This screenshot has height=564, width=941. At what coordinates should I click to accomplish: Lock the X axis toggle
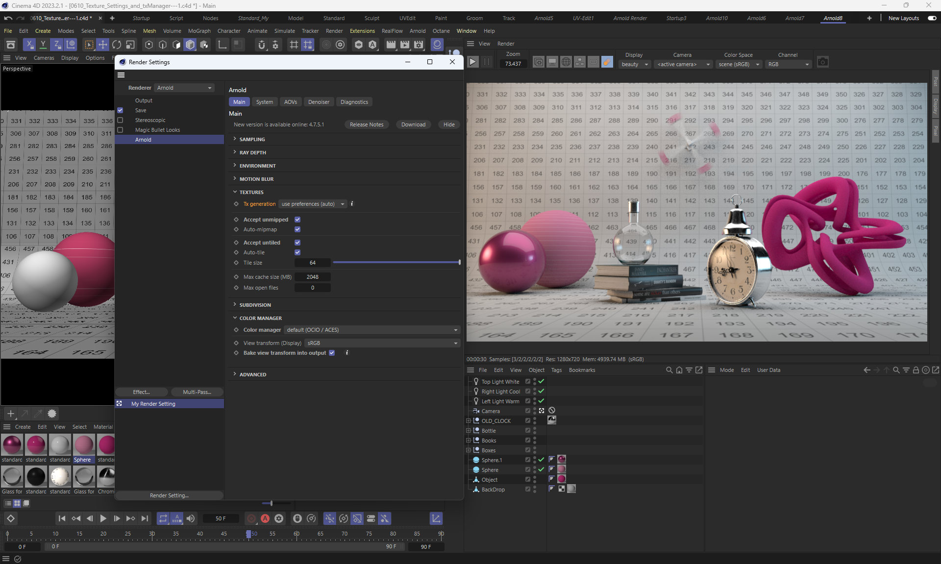pyautogui.click(x=29, y=45)
